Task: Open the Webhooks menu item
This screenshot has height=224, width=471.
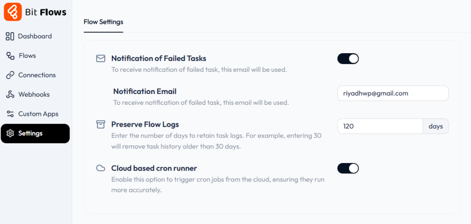Action: point(34,95)
